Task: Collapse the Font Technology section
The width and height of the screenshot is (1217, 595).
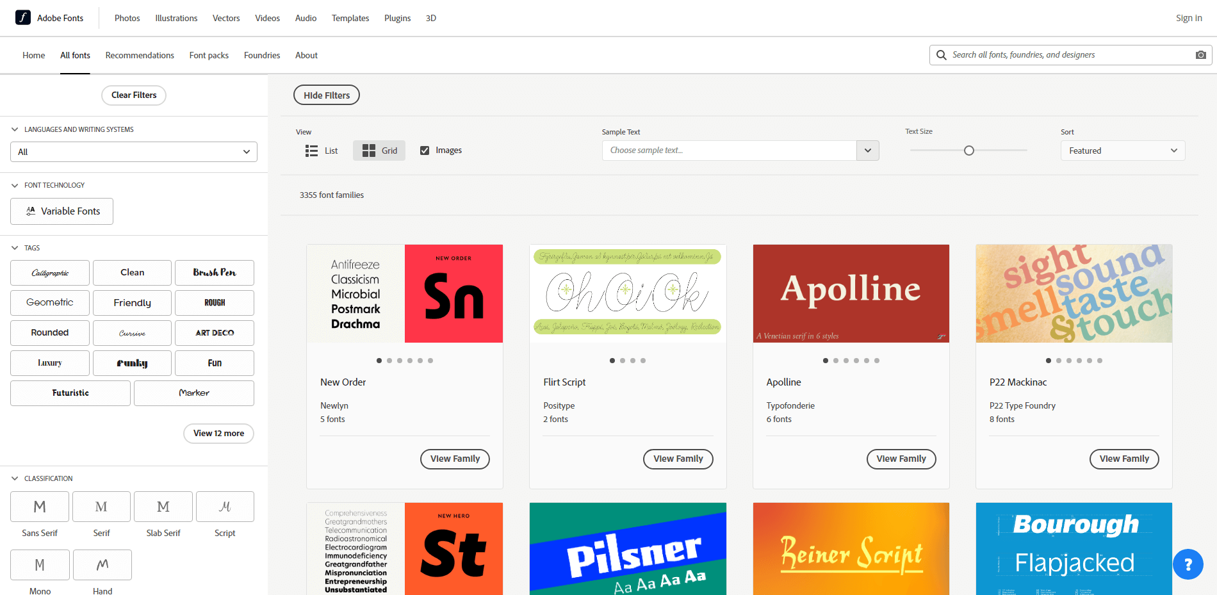Action: coord(15,185)
